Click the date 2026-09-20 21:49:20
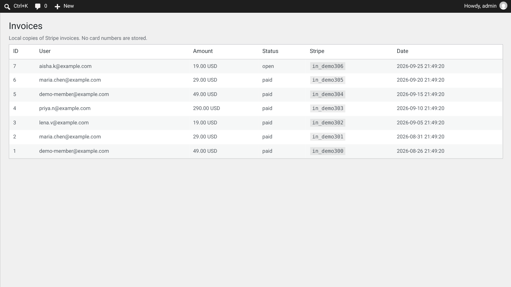The height and width of the screenshot is (287, 511). [x=420, y=80]
